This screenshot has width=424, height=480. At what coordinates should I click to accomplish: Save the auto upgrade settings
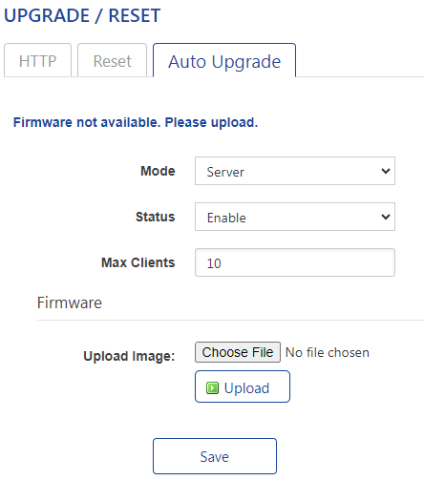click(215, 456)
